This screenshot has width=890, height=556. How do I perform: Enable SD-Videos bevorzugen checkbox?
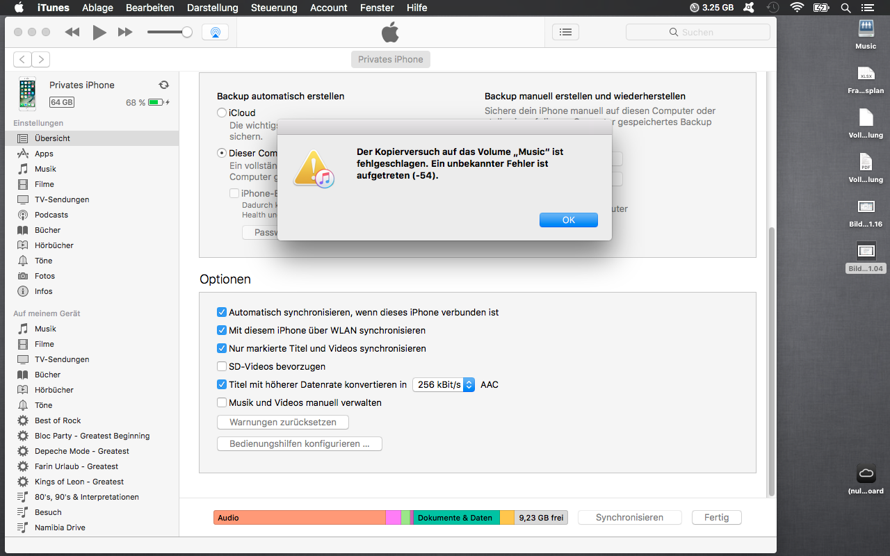point(222,367)
